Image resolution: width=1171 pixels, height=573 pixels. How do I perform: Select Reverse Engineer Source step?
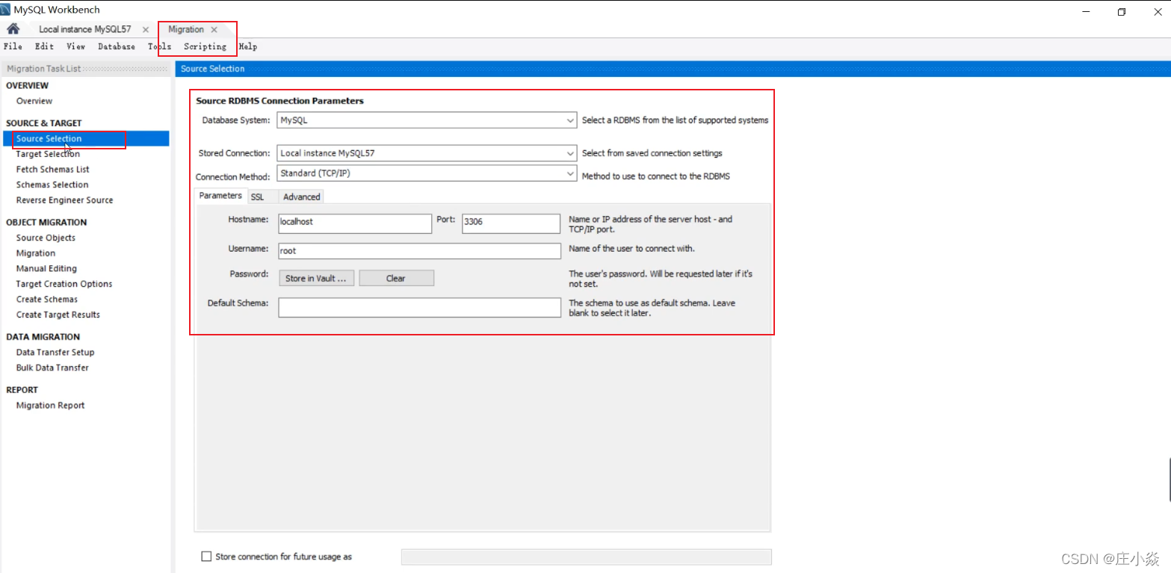[64, 200]
